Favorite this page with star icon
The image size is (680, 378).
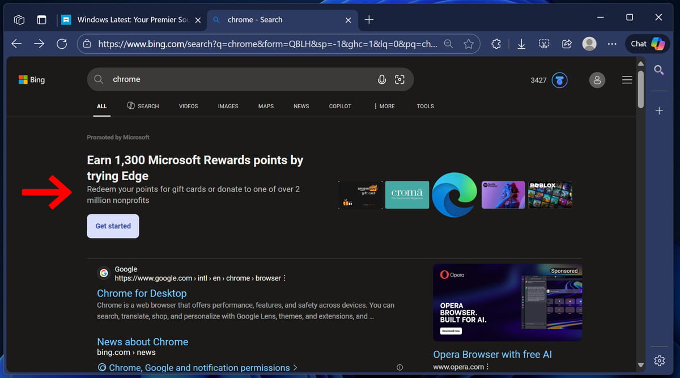[x=469, y=44]
